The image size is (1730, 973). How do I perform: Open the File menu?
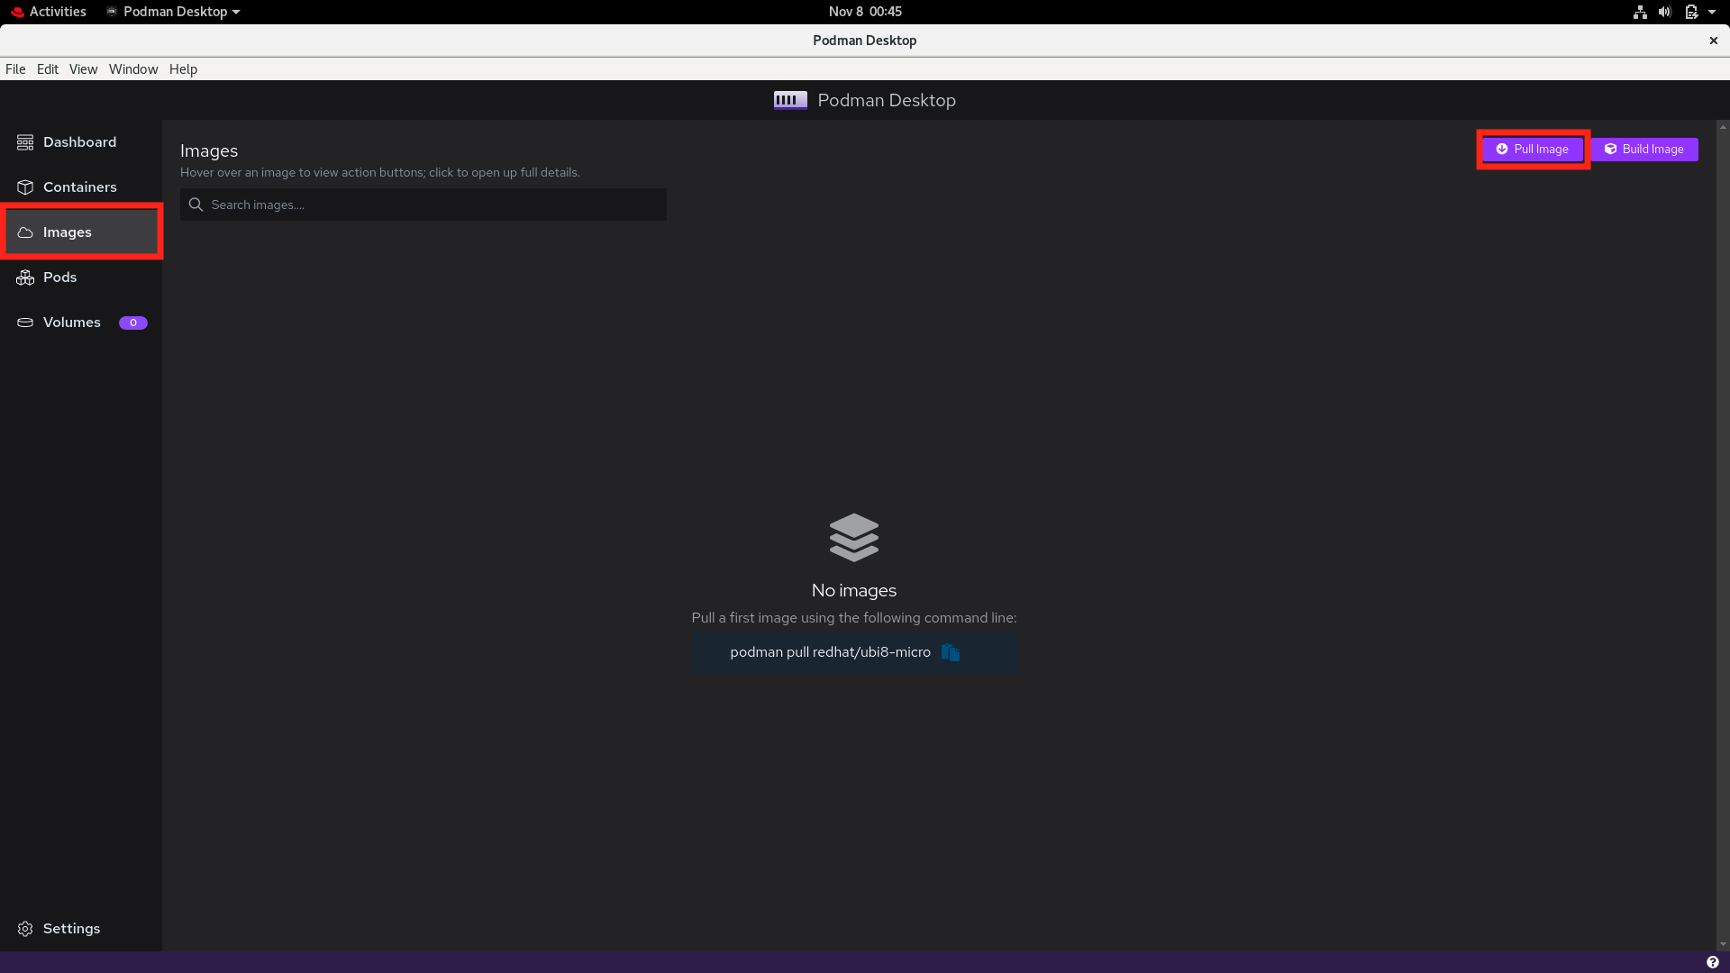(14, 68)
